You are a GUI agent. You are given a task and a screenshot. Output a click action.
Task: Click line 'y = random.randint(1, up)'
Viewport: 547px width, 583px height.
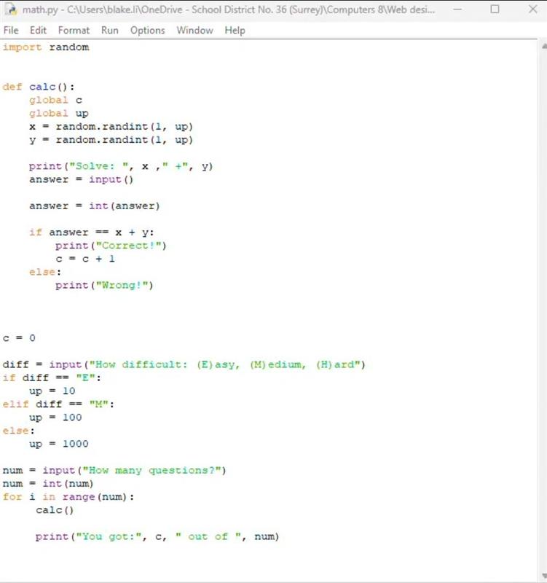[x=111, y=140]
